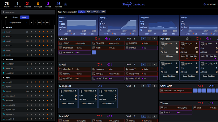This screenshot has height=122, width=218.
Task: Click the repl4028_2 card MongoDB icon
Action: (81, 91)
